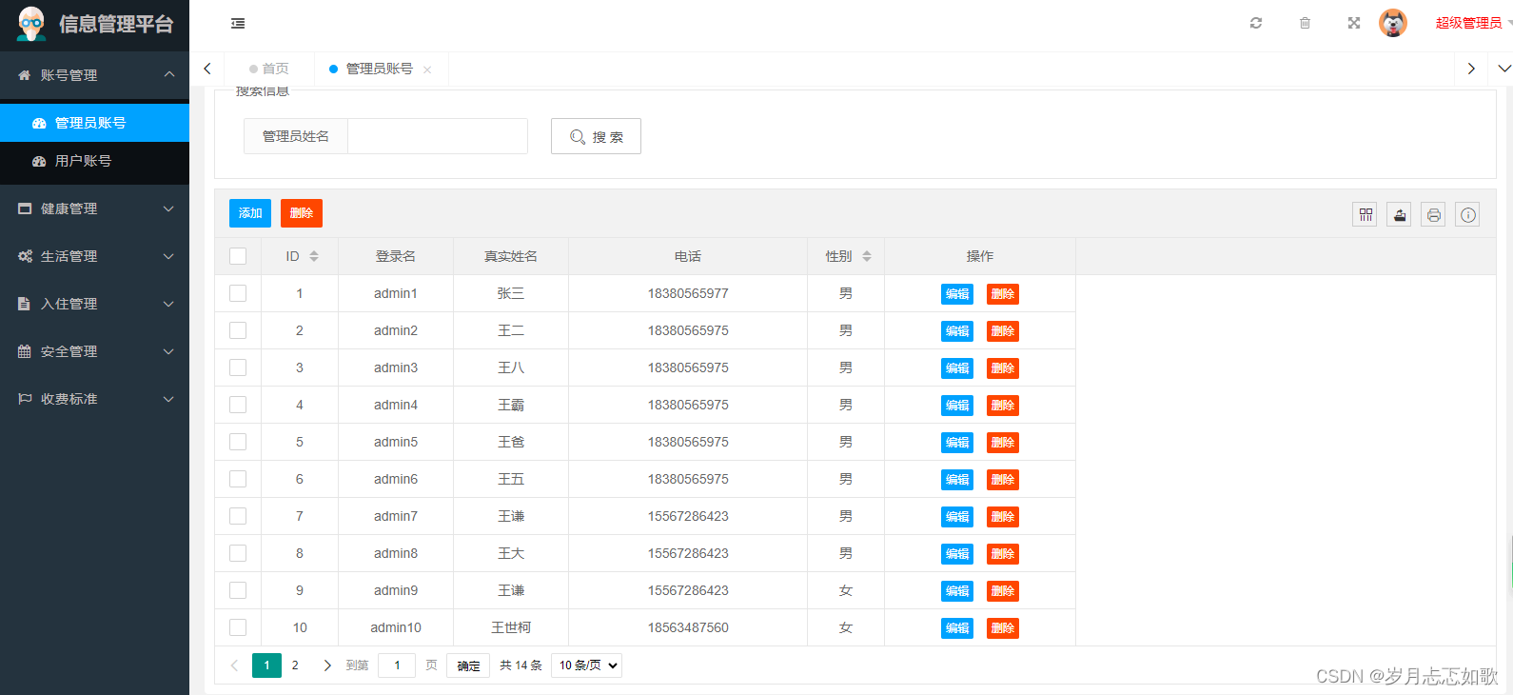1513x695 pixels.
Task: Edit the admin5 row with 编辑
Action: pyautogui.click(x=957, y=443)
